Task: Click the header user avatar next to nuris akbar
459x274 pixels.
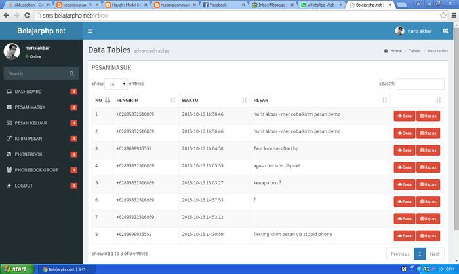Action: point(399,31)
